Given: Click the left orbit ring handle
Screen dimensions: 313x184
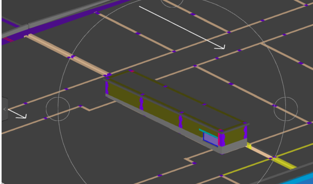Looking at the screenshot, I should point(58,109).
